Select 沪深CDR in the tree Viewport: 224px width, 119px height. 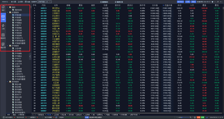[18, 30]
